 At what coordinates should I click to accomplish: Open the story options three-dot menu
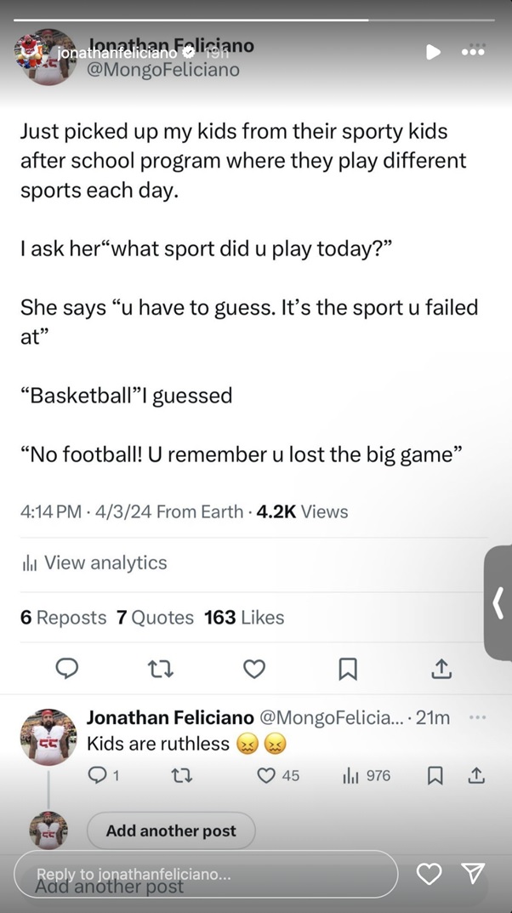coord(473,51)
